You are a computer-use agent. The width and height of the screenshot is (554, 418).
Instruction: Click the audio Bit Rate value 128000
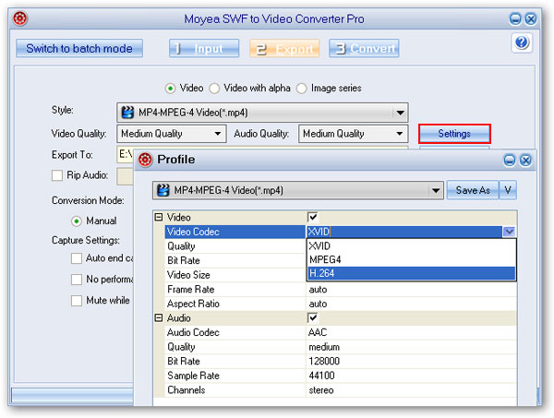[x=324, y=361]
